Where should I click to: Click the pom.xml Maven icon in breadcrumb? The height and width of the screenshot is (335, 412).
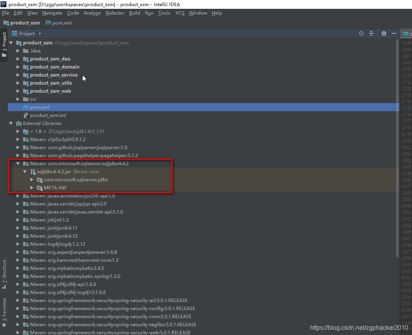point(48,23)
